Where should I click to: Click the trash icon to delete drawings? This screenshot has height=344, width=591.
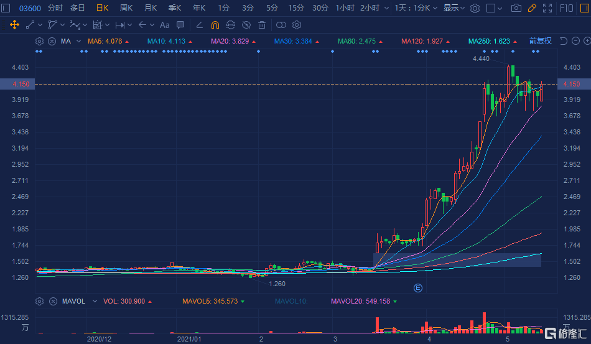(x=262, y=26)
